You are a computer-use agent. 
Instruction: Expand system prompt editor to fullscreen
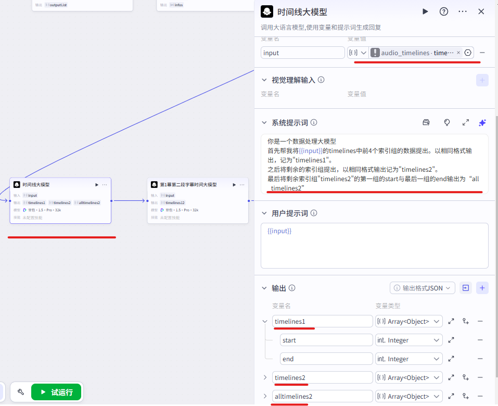click(x=466, y=123)
